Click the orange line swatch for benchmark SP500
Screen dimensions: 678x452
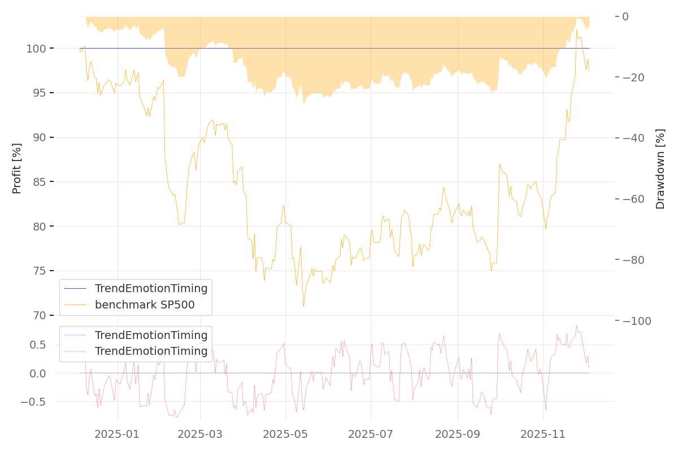75,305
